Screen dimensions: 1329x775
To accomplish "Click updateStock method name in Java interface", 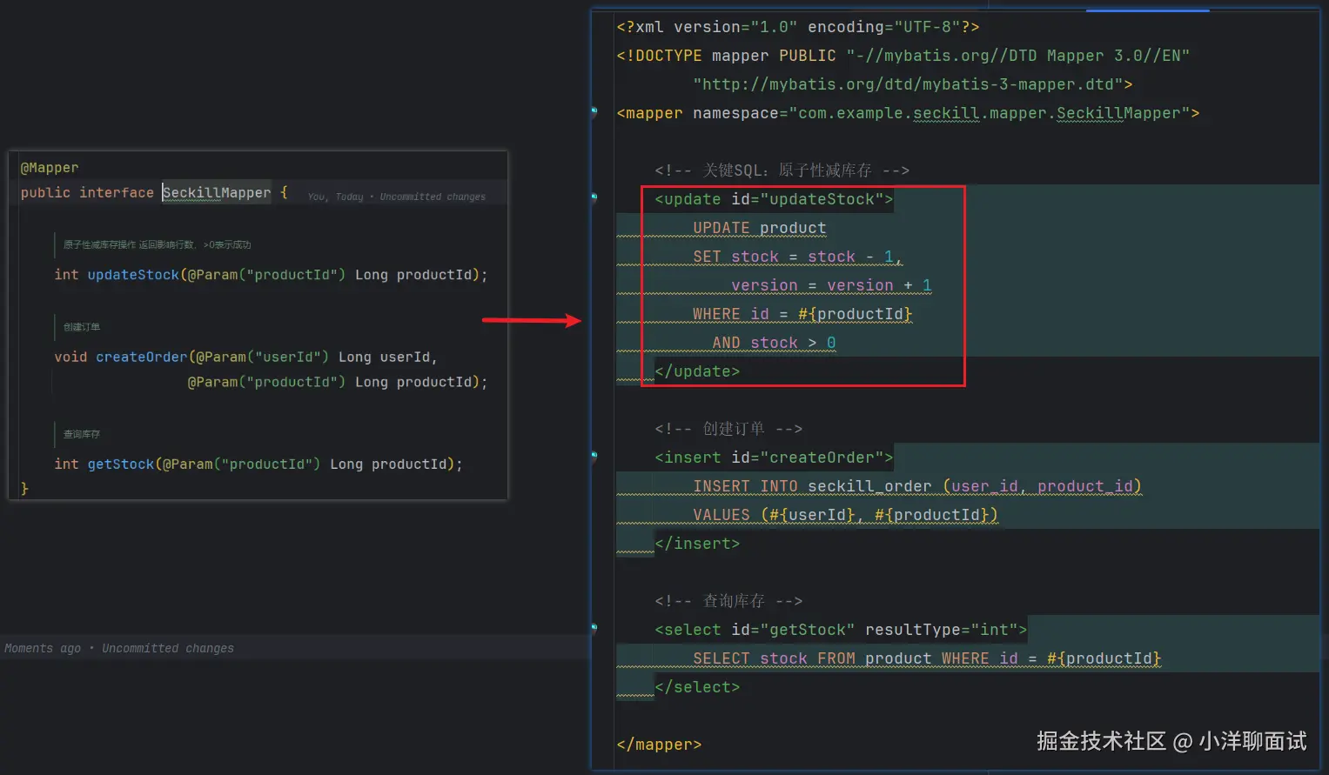I will (132, 275).
